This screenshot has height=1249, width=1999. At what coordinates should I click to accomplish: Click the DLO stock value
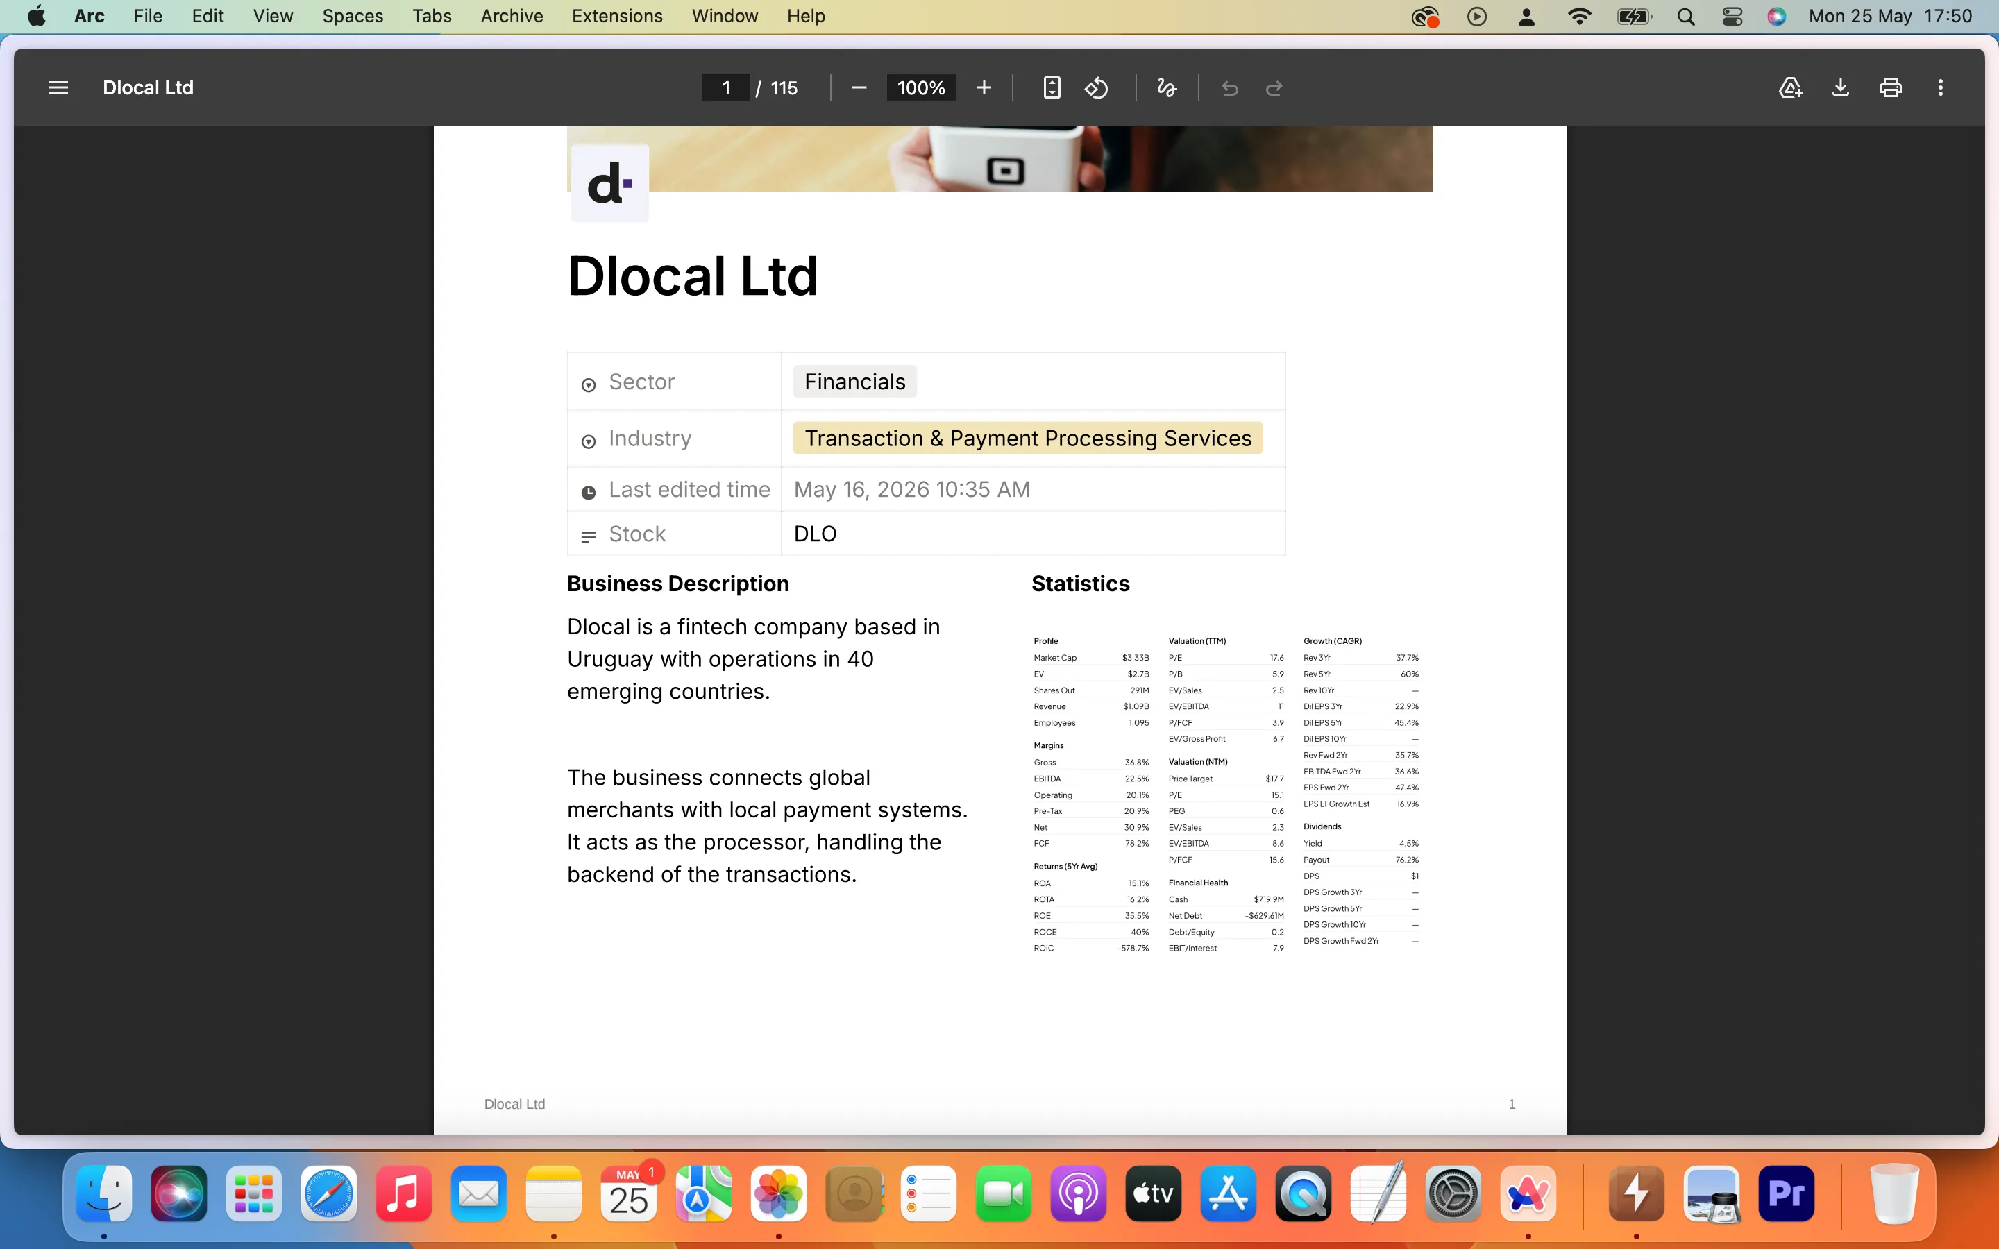[816, 534]
